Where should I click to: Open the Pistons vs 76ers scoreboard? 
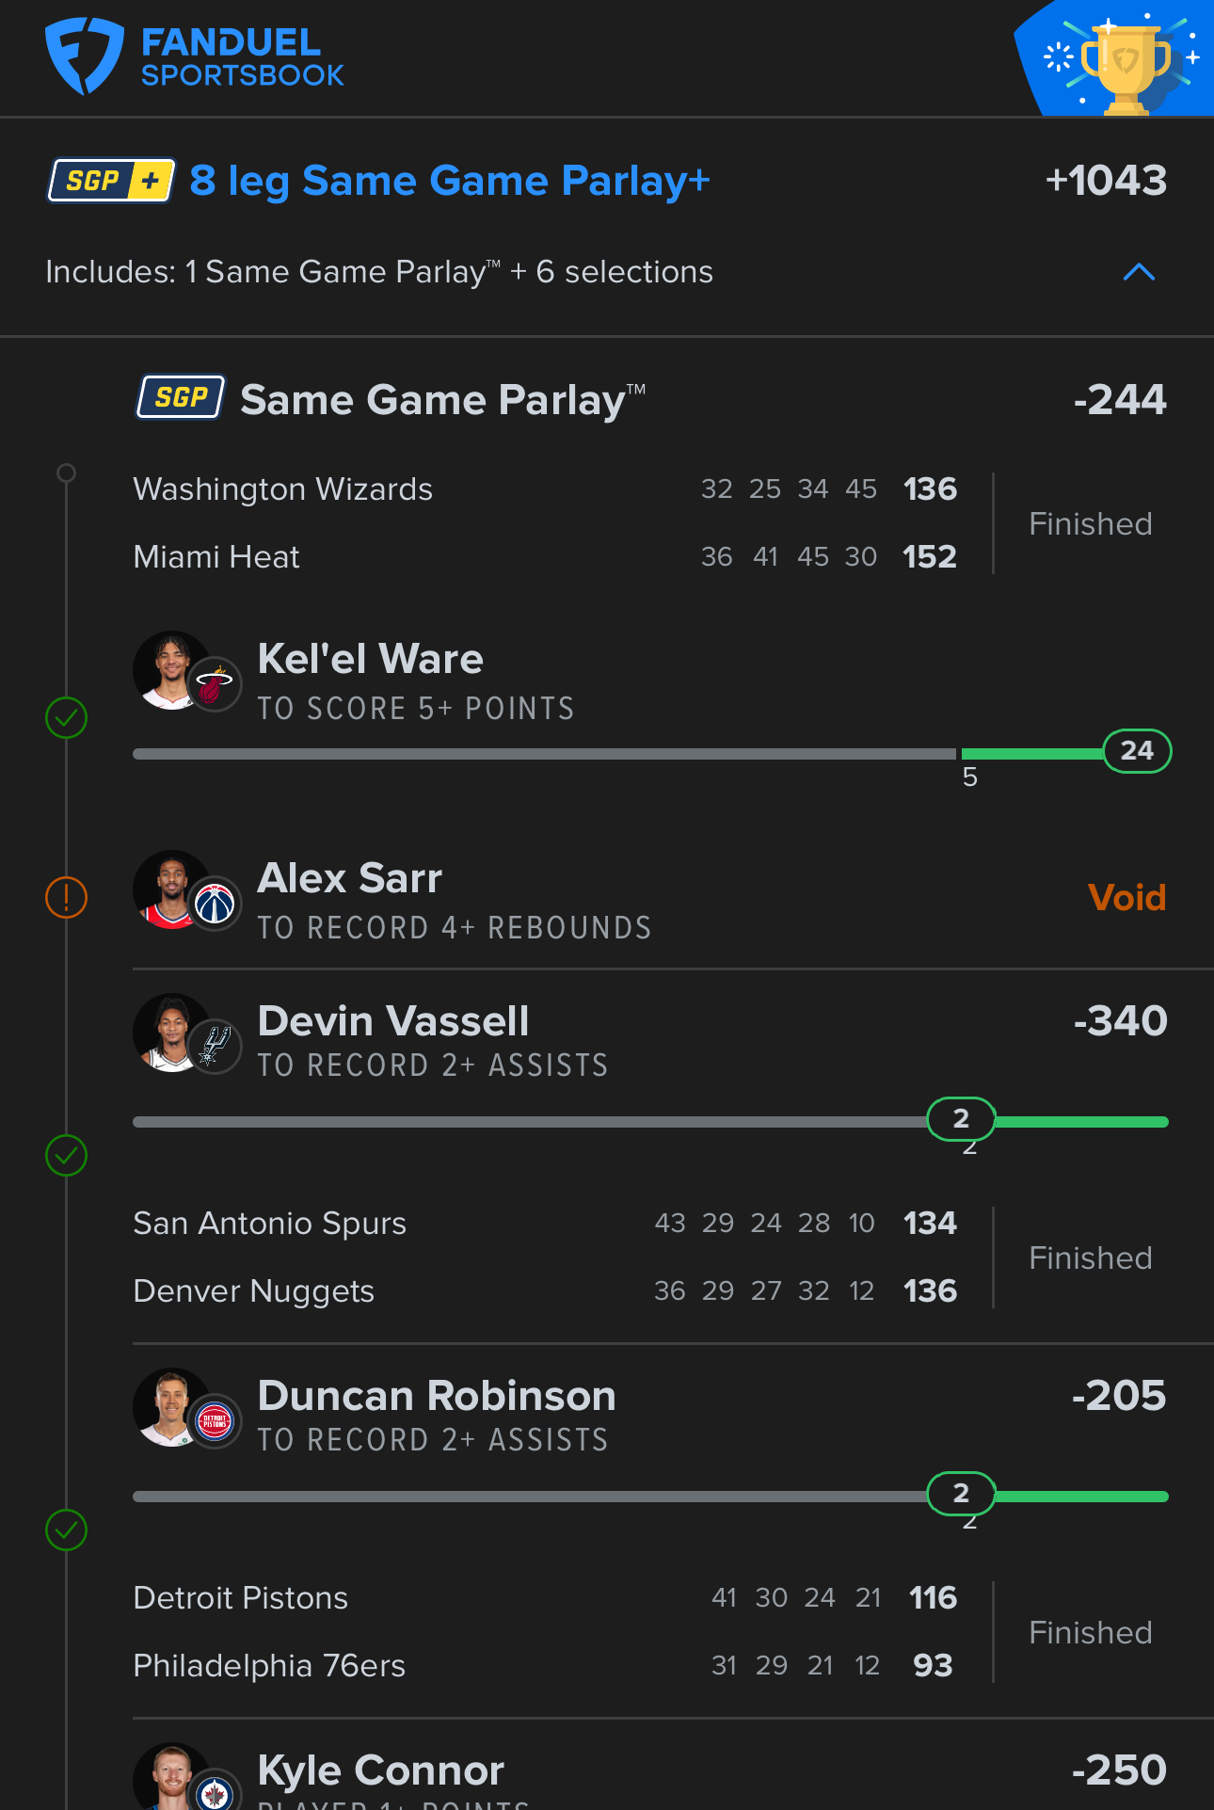click(544, 1632)
